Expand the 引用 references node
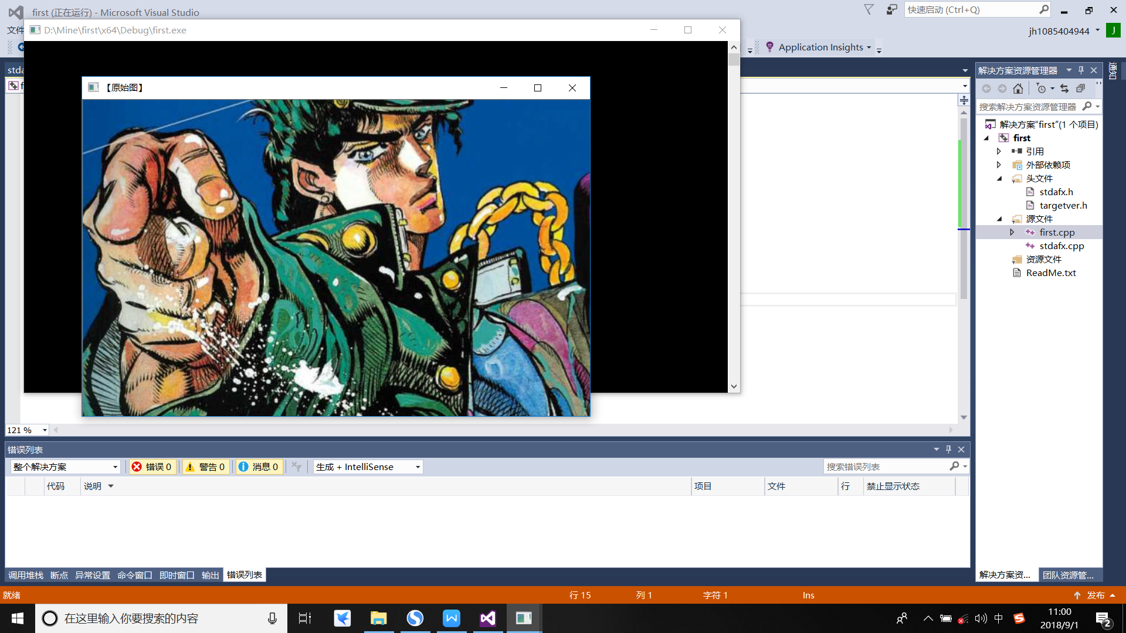The image size is (1126, 633). (x=999, y=151)
